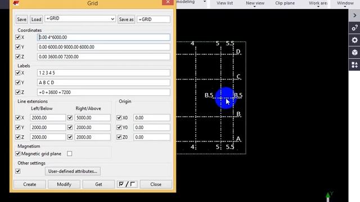Toggle the Labels X checkbox
The width and height of the screenshot is (360, 202).
pyautogui.click(x=17, y=73)
